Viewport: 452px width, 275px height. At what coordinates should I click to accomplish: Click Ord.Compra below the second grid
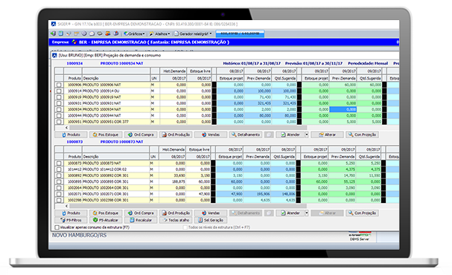(x=141, y=213)
